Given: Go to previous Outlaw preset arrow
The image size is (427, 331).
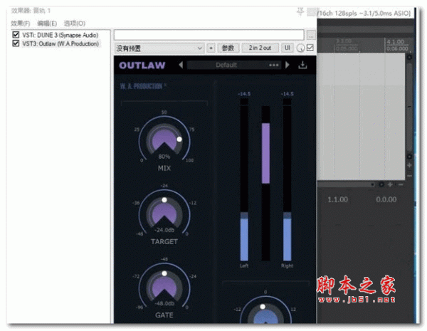Looking at the screenshot, I should 181,65.
